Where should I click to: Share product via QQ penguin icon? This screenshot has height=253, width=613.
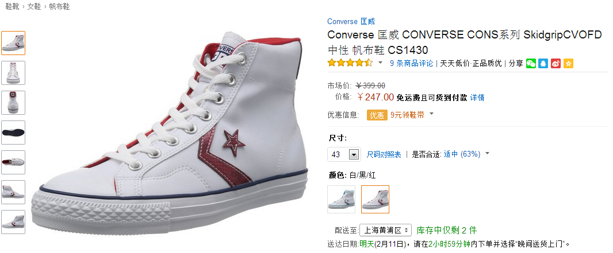(543, 64)
